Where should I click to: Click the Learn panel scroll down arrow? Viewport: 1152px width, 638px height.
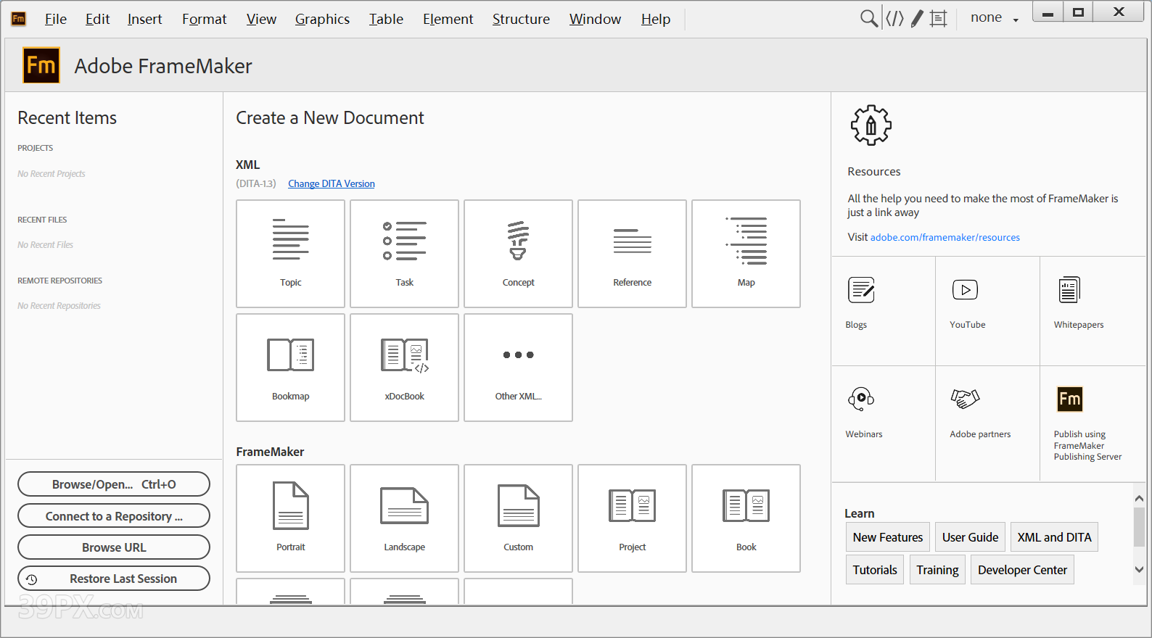1139,570
